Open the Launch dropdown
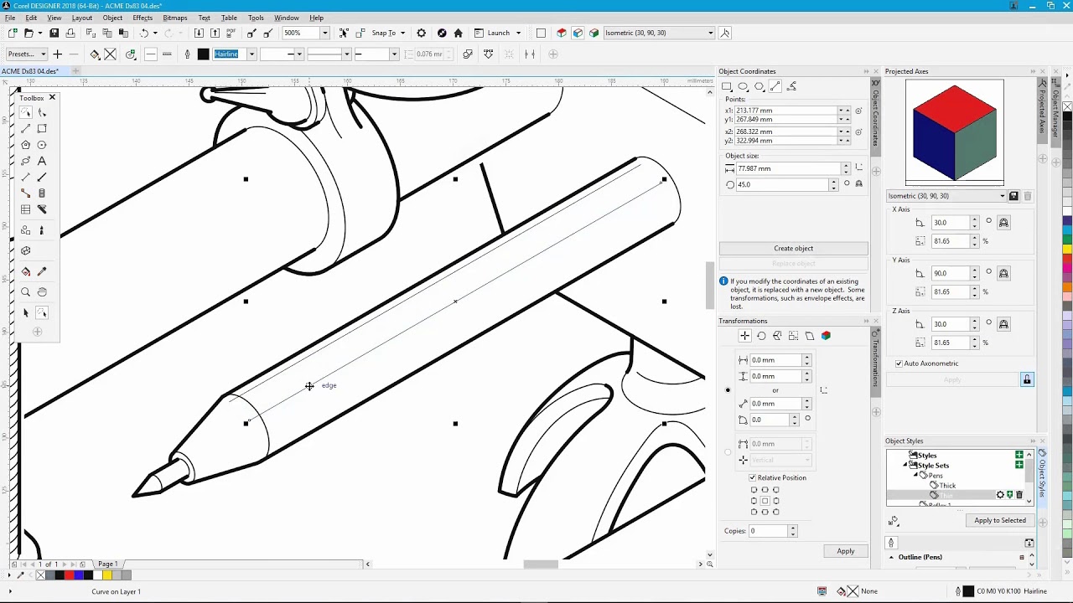1073x603 pixels. coord(518,33)
